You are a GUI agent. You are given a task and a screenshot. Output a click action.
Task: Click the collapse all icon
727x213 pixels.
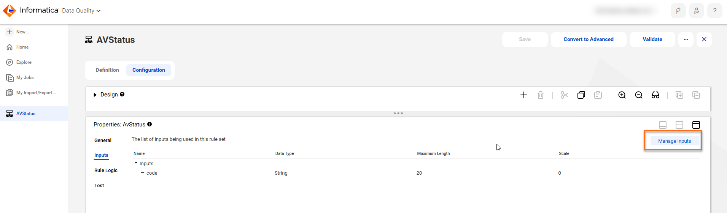(x=696, y=95)
